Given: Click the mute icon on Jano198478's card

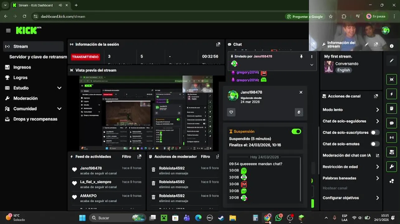Looking at the screenshot, I should (299, 112).
